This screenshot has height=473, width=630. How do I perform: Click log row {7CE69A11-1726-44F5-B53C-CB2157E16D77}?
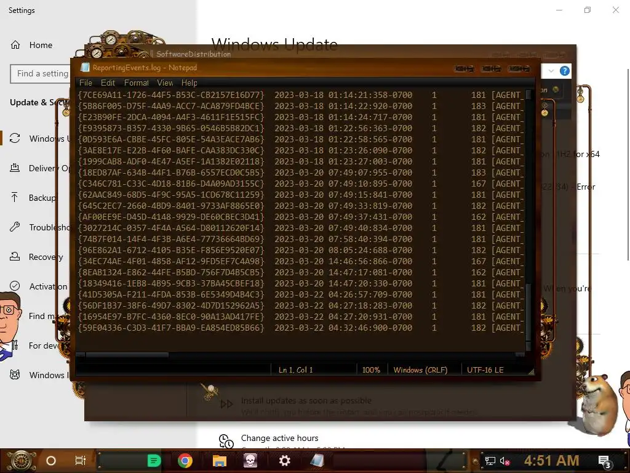click(300, 95)
